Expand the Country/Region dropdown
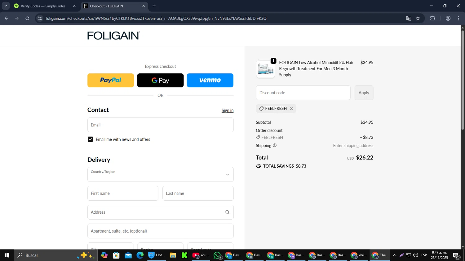The width and height of the screenshot is (465, 261). [x=161, y=174]
